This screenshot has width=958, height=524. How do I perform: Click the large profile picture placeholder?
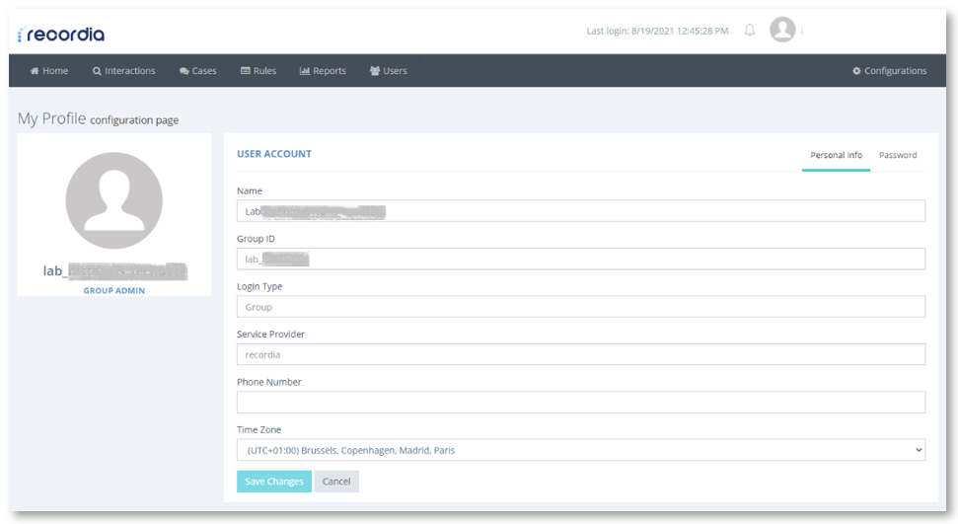click(x=114, y=200)
